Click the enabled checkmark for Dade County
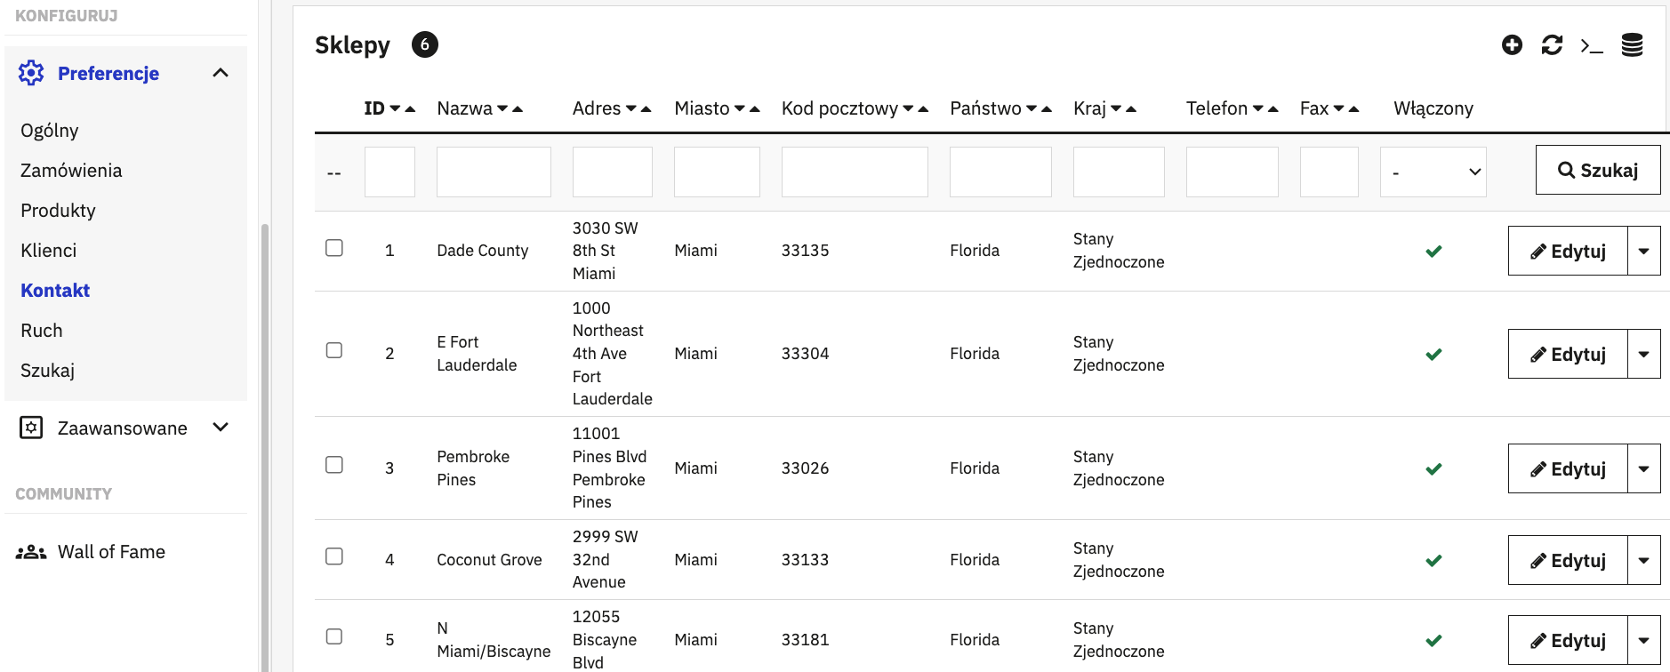The height and width of the screenshot is (672, 1670). click(x=1433, y=251)
